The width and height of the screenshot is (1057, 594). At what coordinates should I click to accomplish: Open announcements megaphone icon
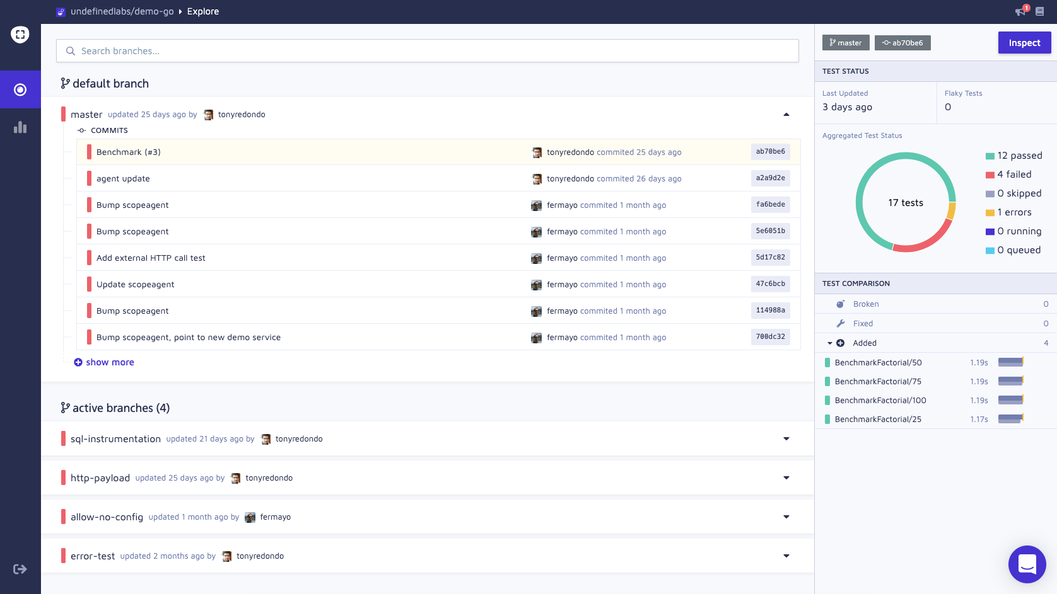[x=1020, y=11]
